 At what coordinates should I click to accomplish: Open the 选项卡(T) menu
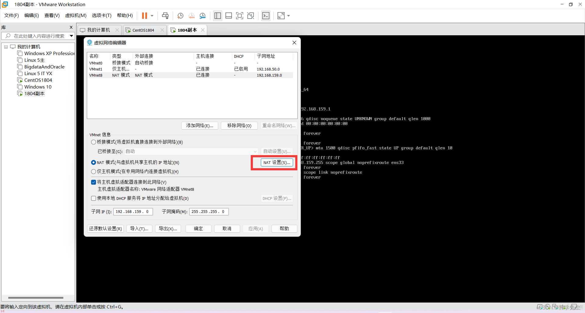pos(102,16)
